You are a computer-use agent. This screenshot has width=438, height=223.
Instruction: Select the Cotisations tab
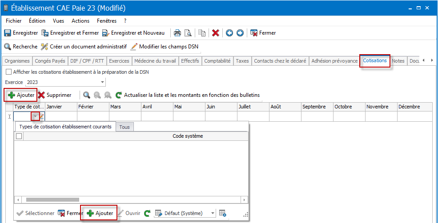pyautogui.click(x=375, y=60)
